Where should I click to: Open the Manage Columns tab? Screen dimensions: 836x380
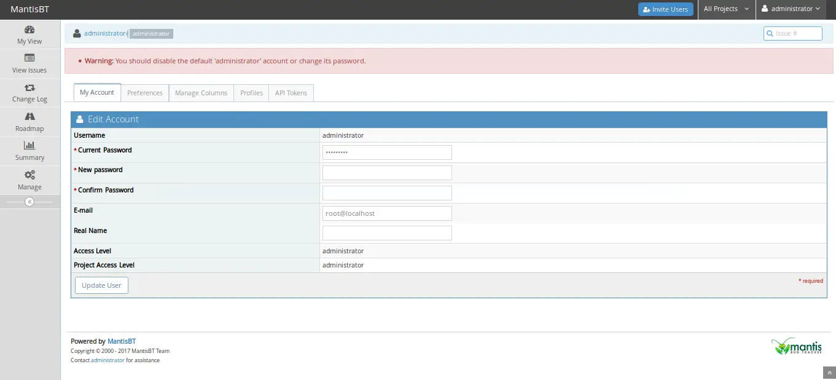point(201,93)
